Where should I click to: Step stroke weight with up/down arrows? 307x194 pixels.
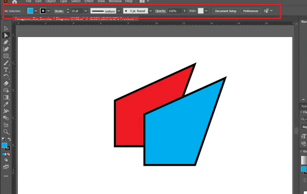pyautogui.click(x=68, y=11)
